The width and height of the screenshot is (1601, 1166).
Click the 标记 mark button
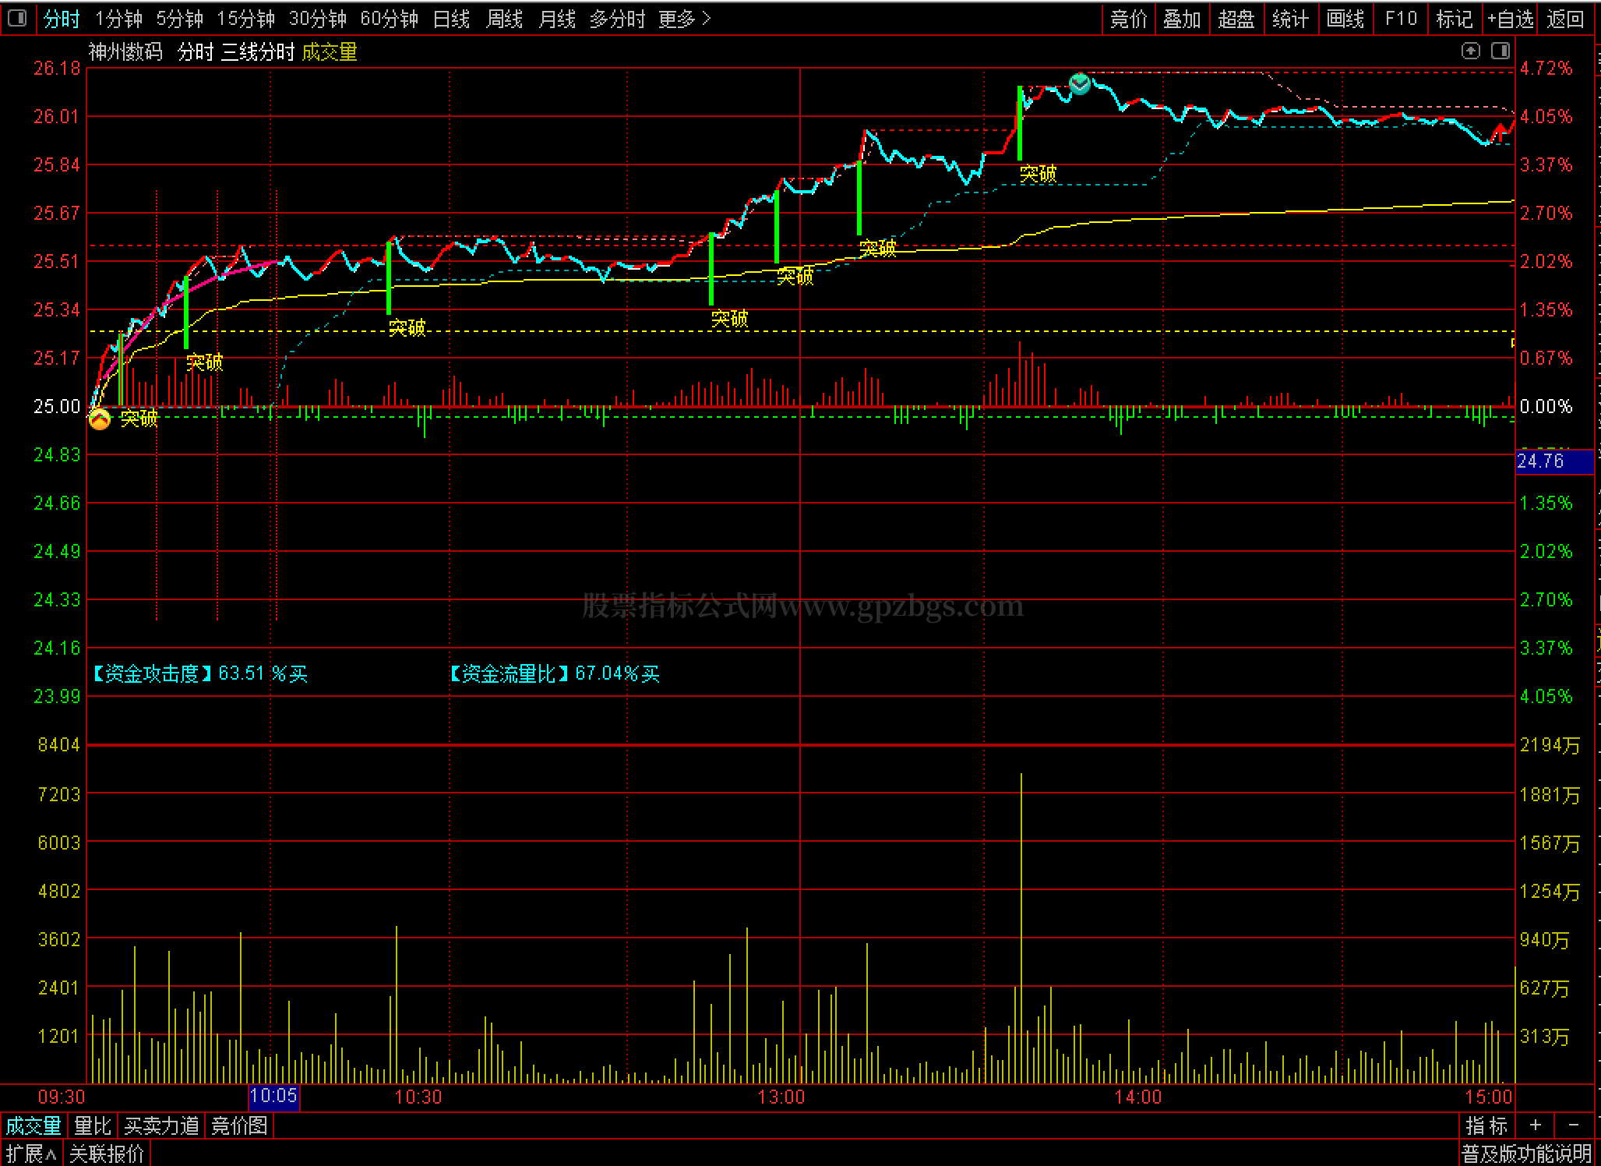coord(1454,19)
